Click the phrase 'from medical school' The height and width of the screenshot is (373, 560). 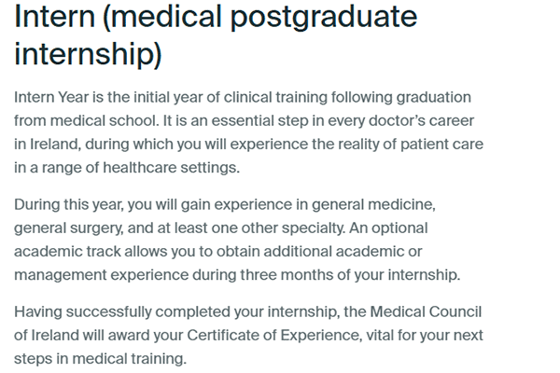86,120
